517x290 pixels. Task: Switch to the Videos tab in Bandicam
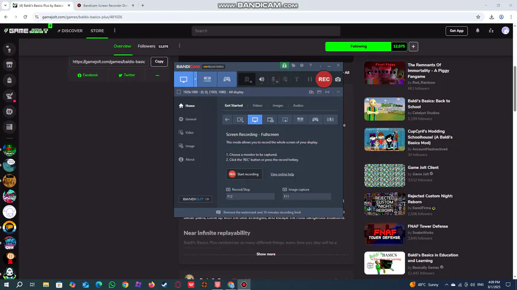pyautogui.click(x=257, y=105)
